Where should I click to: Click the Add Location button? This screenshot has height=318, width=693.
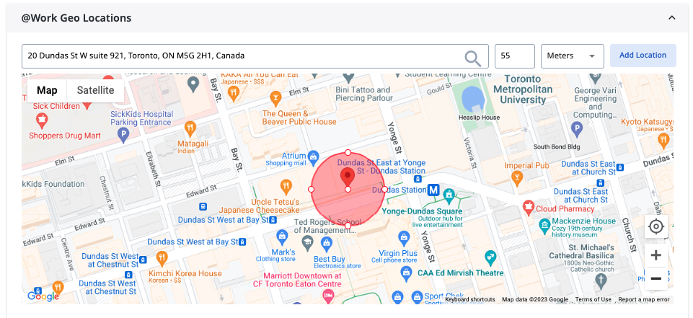[x=643, y=56]
